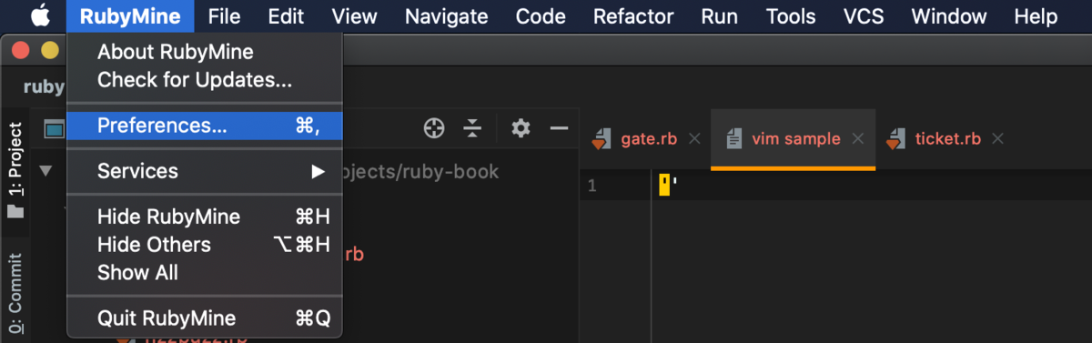Open the Apple menu logo
1092x343 pixels.
click(40, 16)
